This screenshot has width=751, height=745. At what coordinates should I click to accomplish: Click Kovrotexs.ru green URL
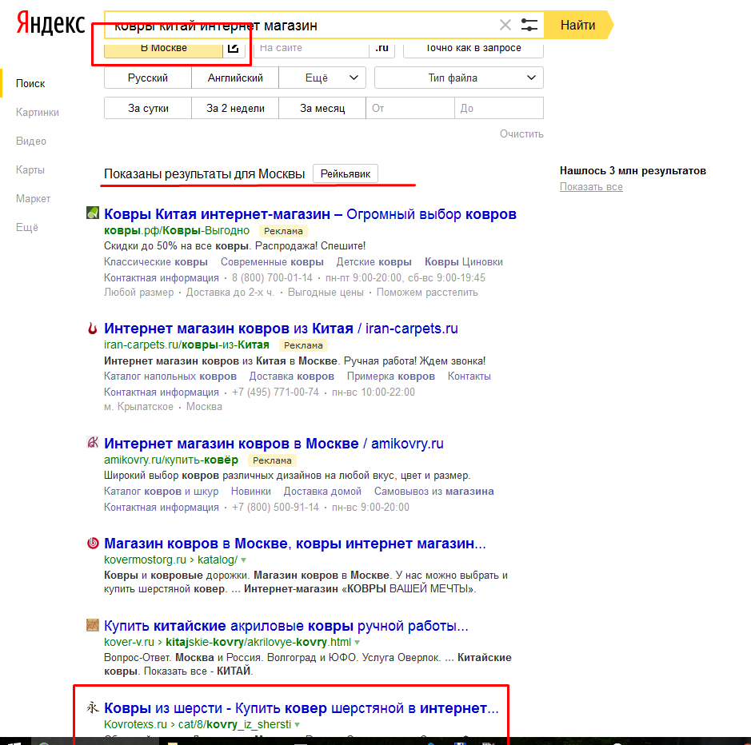point(135,724)
